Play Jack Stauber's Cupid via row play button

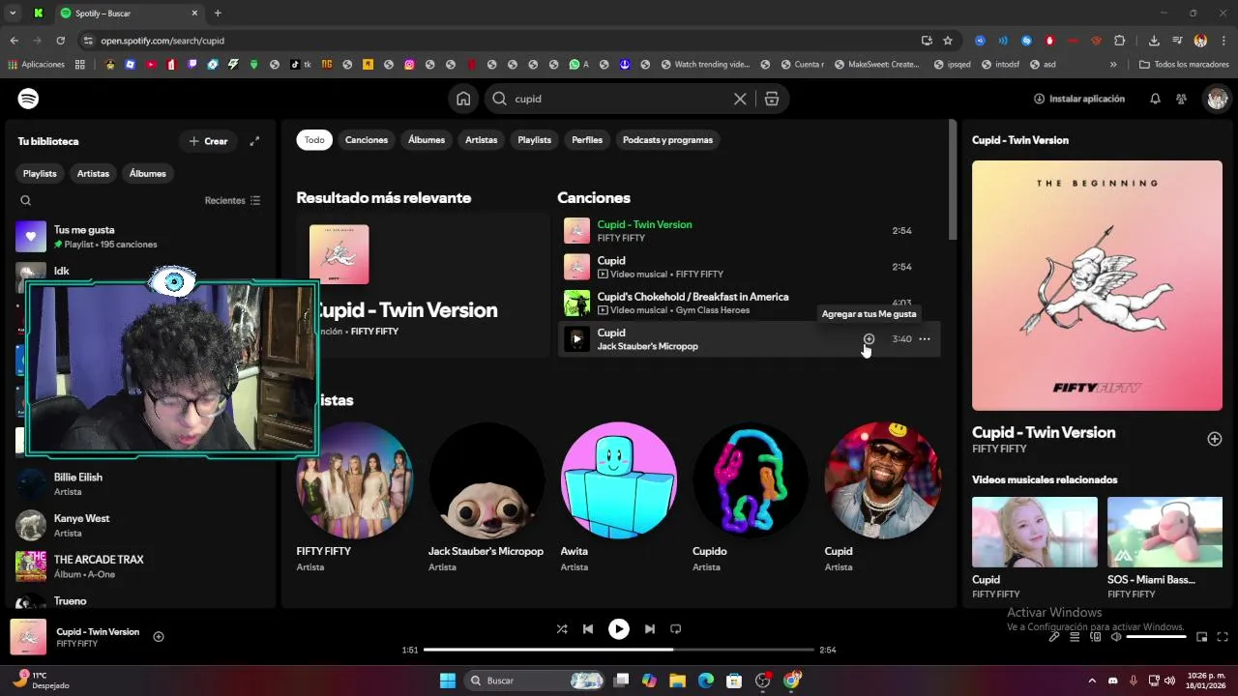click(576, 339)
